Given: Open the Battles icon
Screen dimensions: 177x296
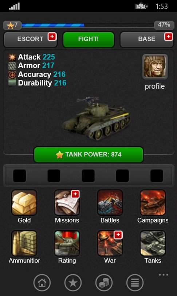Looking at the screenshot, I should 110,202.
